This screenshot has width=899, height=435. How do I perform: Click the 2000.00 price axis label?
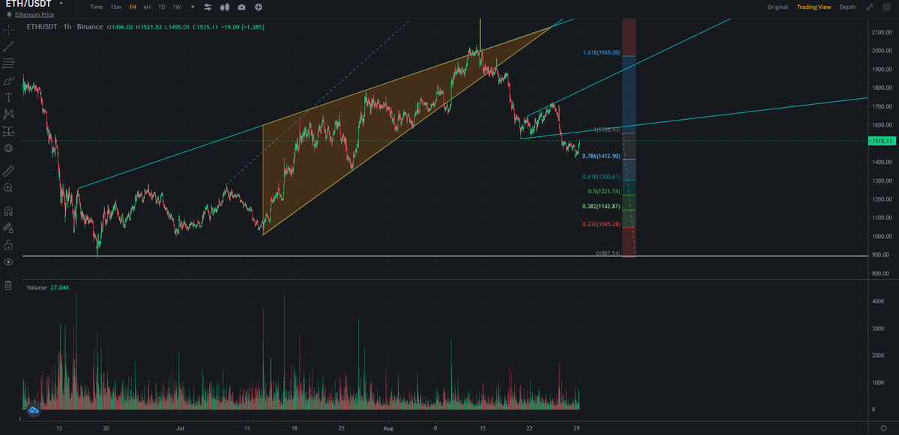tap(881, 51)
